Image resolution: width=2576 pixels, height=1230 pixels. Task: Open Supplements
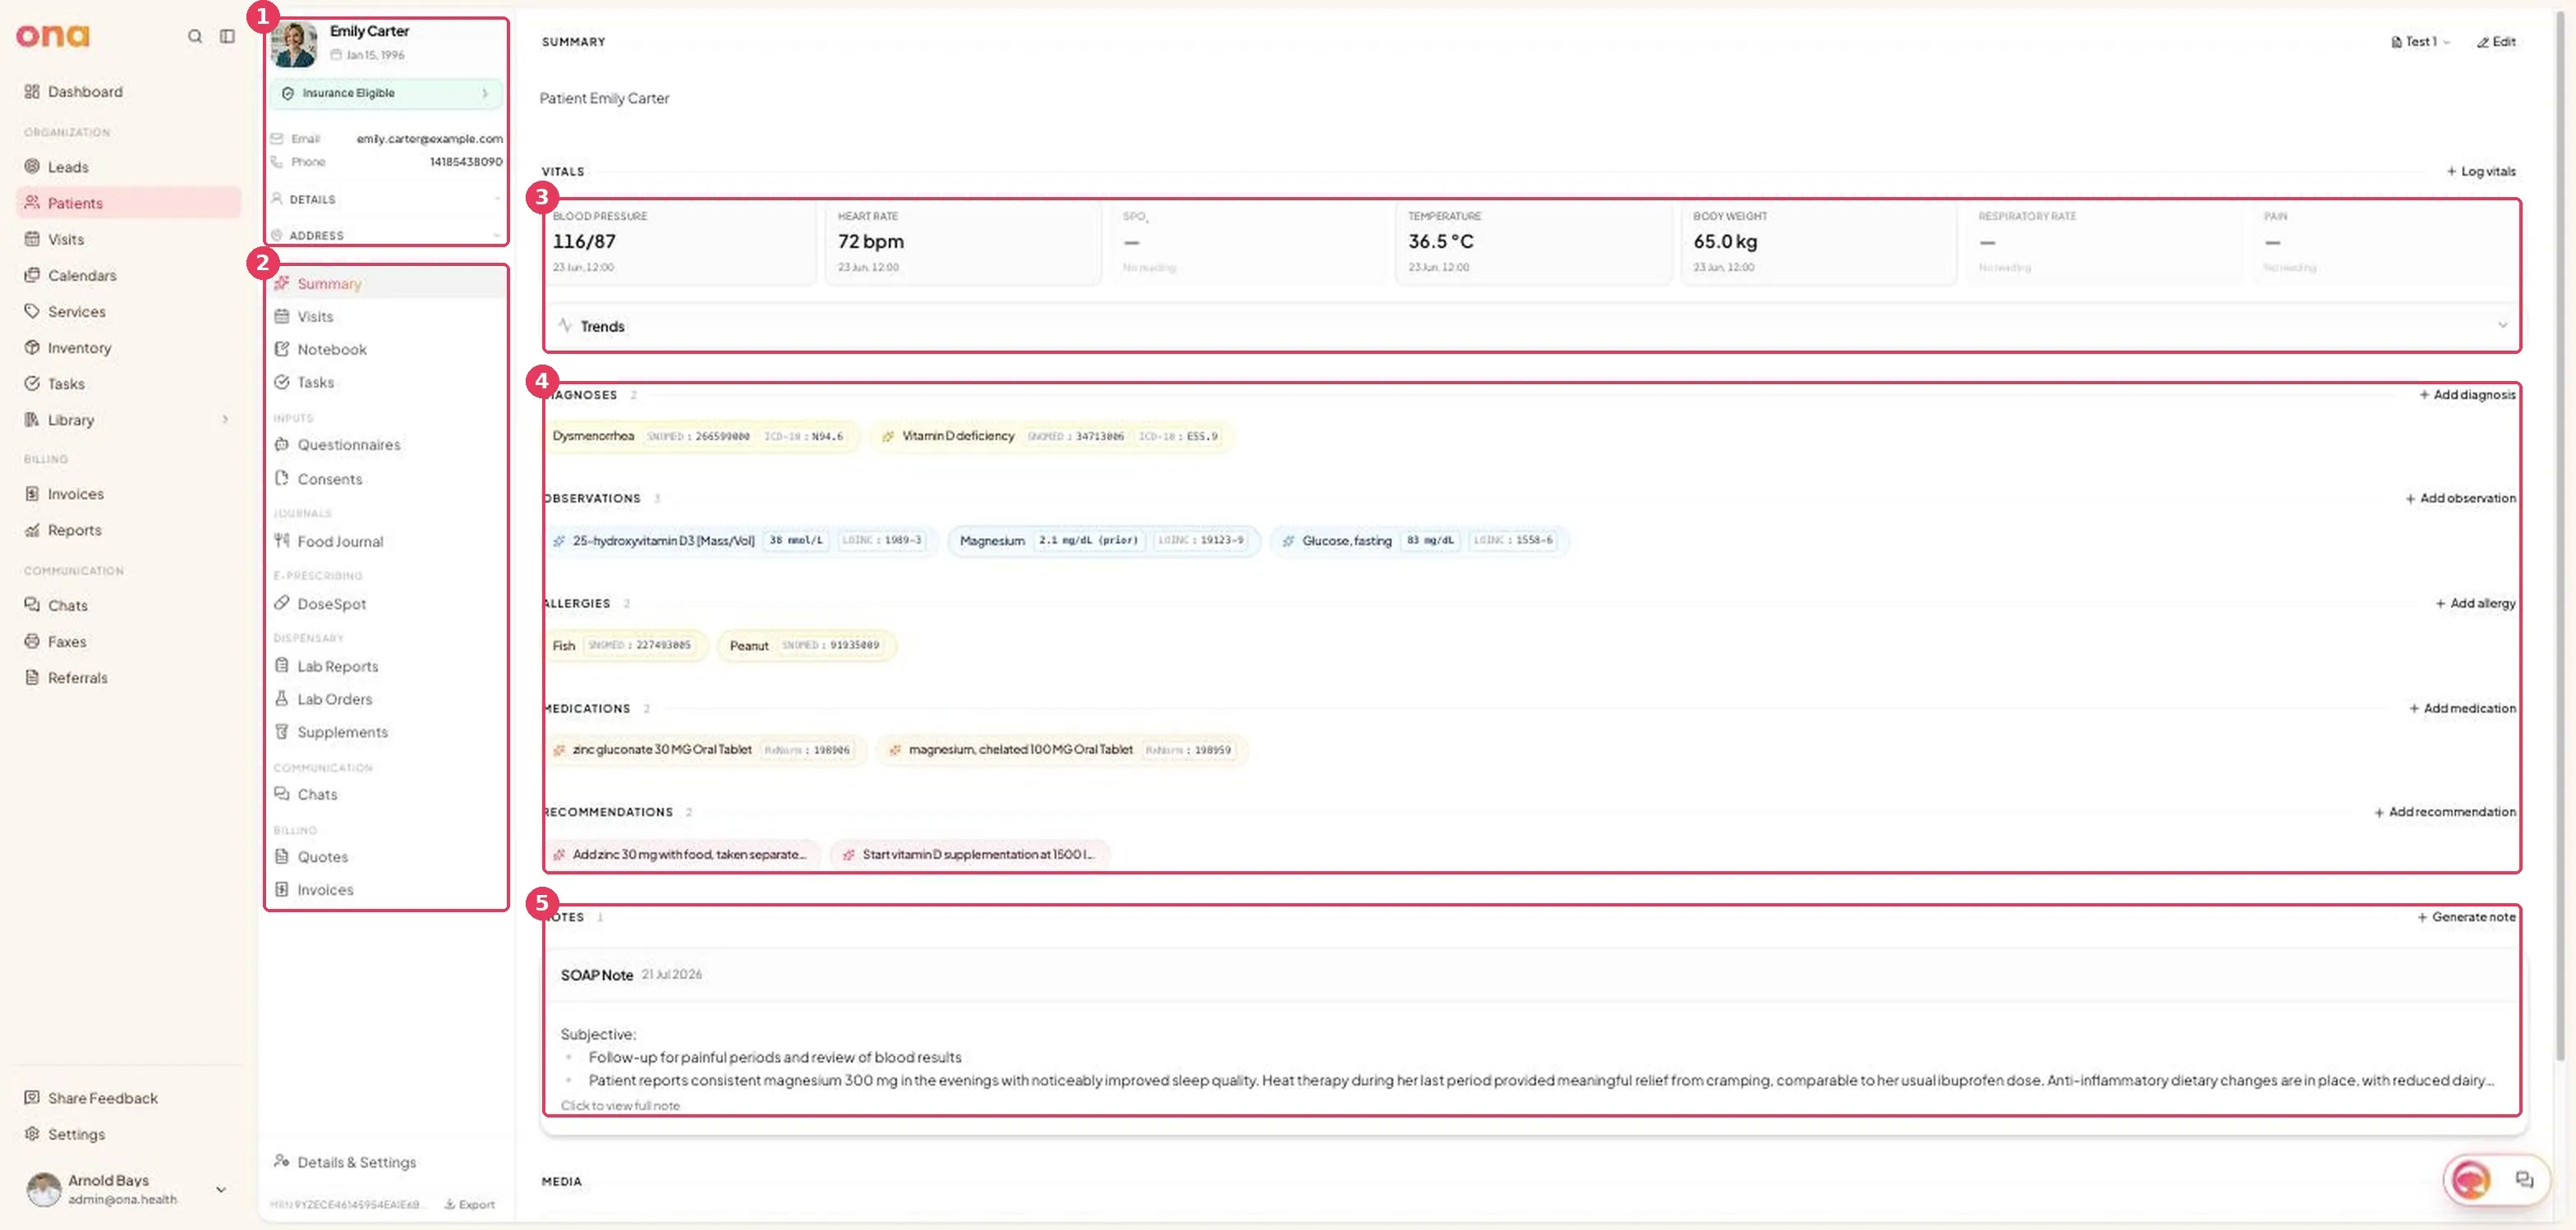[x=386, y=732]
